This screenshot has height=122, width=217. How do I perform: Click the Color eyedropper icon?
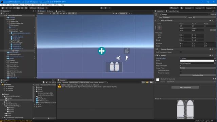pyautogui.click(x=215, y=61)
